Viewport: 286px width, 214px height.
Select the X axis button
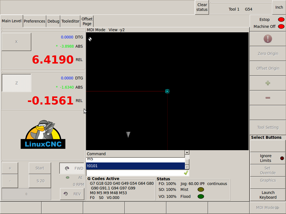[16, 42]
